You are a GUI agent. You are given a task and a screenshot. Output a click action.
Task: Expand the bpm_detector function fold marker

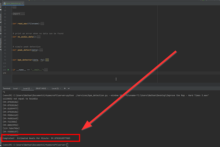pos(12,60)
